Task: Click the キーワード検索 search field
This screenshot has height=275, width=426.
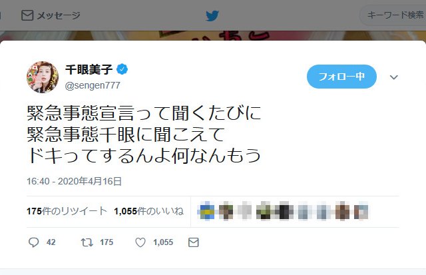Action: tap(393, 15)
